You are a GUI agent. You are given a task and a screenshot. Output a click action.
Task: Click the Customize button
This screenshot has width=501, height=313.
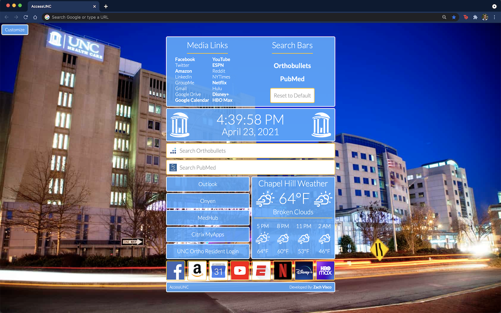pos(15,30)
